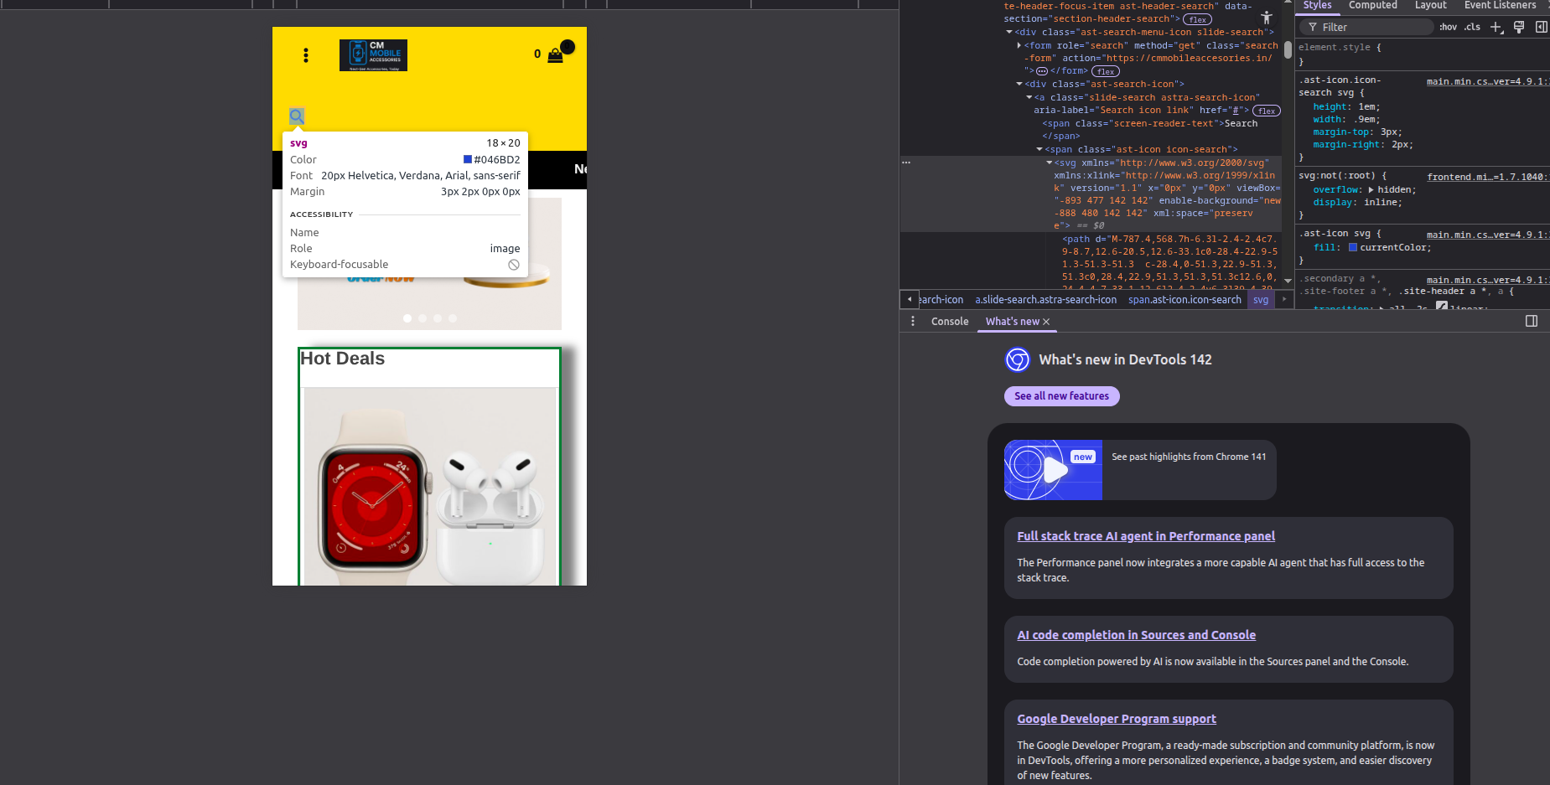Screen dimensions: 1550x785
Task: Toggle the :hov element state panel
Action: 1448,27
